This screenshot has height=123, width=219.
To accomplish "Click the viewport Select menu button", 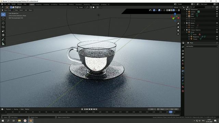I will tap(21, 10).
